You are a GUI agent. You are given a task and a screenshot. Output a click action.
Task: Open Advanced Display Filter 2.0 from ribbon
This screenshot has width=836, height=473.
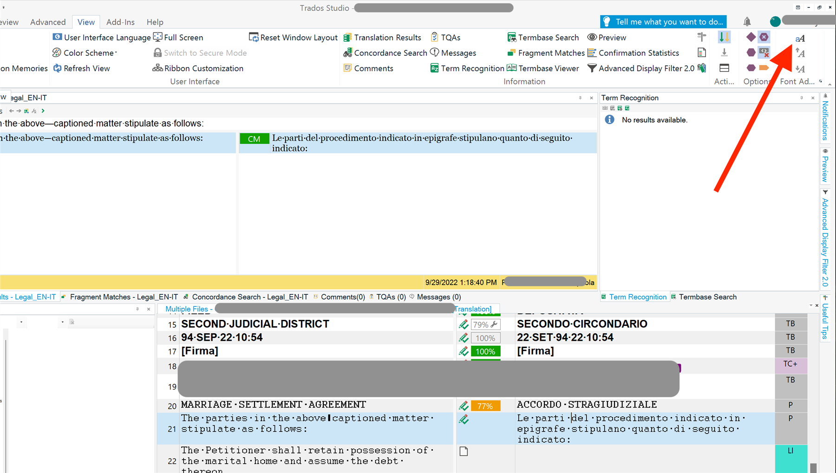(641, 68)
